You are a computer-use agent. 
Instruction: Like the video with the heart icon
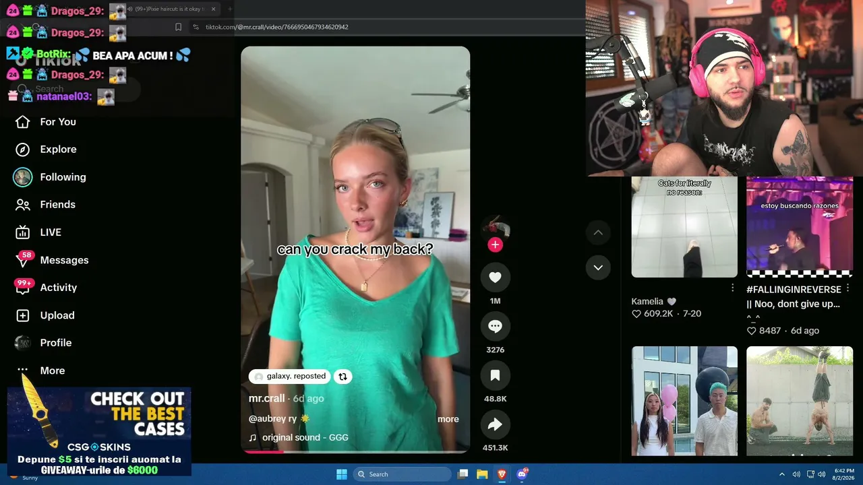click(x=495, y=277)
